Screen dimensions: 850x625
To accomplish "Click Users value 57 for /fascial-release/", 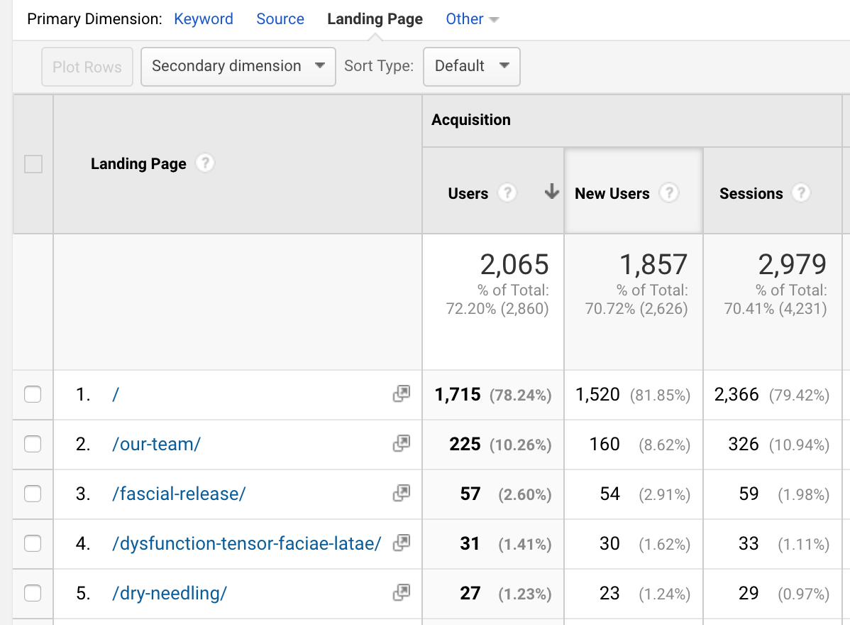I will click(470, 494).
